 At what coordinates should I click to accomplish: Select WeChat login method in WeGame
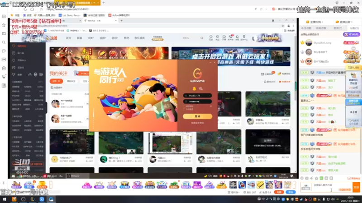[200, 88]
